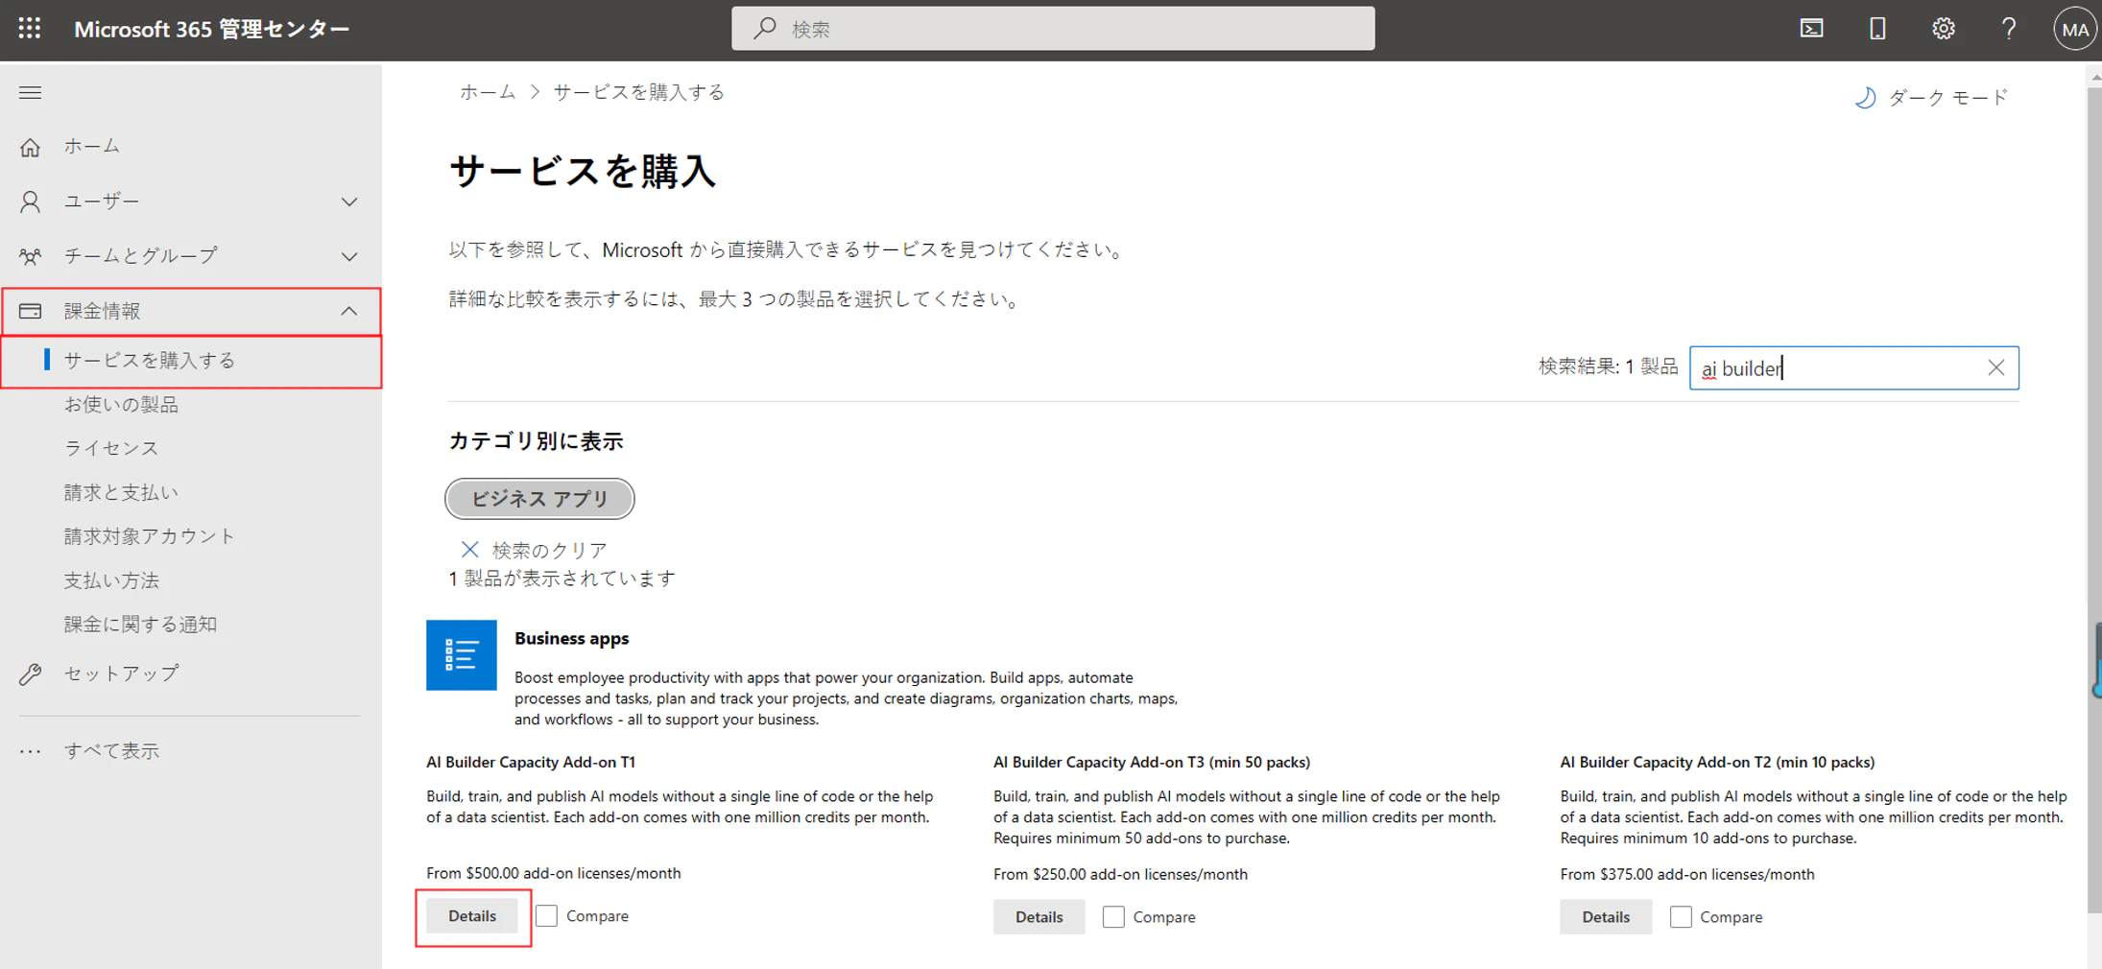2102x969 pixels.
Task: Click the Business apps heading text
Action: pos(572,638)
